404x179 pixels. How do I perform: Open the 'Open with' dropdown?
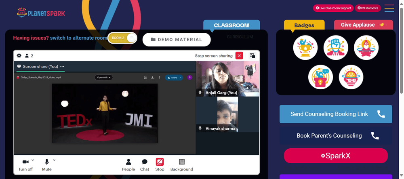pos(103,77)
